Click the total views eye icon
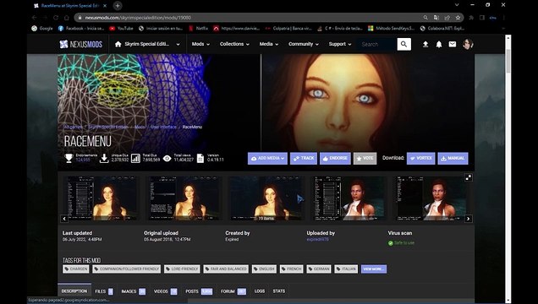 pyautogui.click(x=167, y=158)
